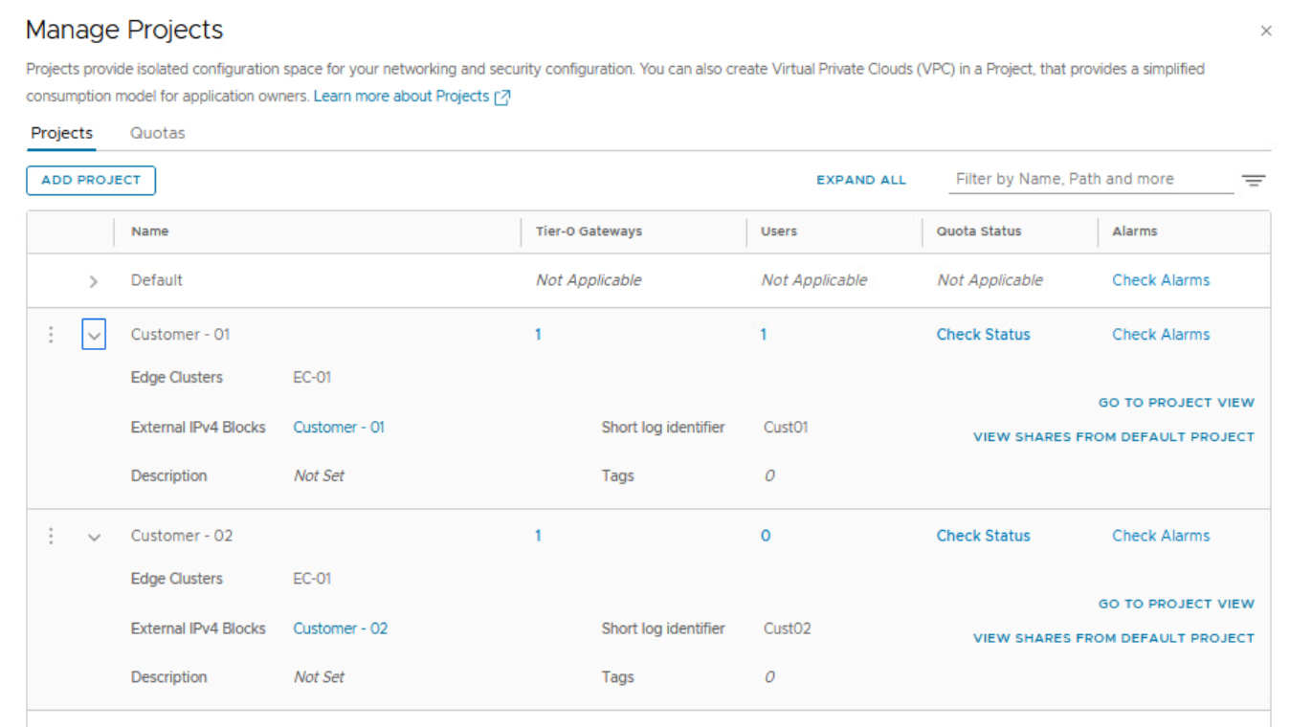View shares from default project for Customer - 02

point(1113,638)
